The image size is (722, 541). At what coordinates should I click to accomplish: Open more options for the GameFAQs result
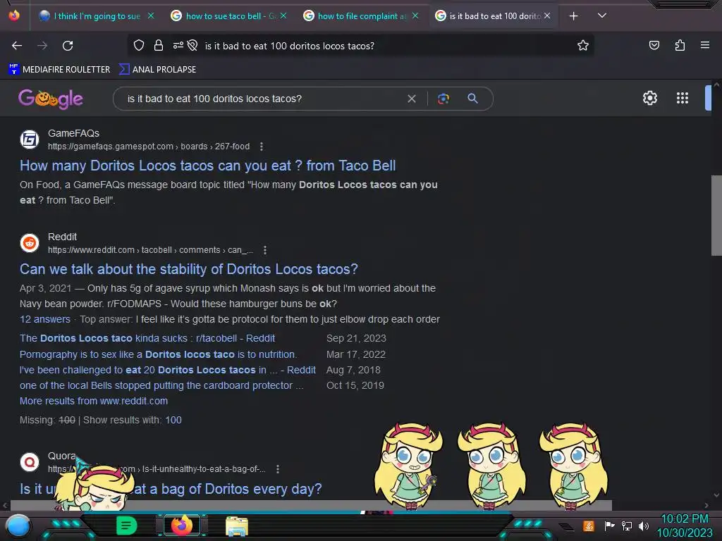coord(262,147)
